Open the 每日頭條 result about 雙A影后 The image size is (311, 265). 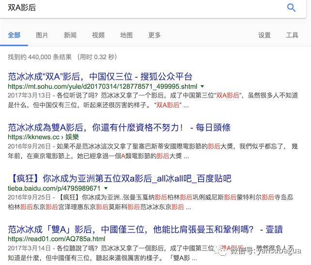119,127
